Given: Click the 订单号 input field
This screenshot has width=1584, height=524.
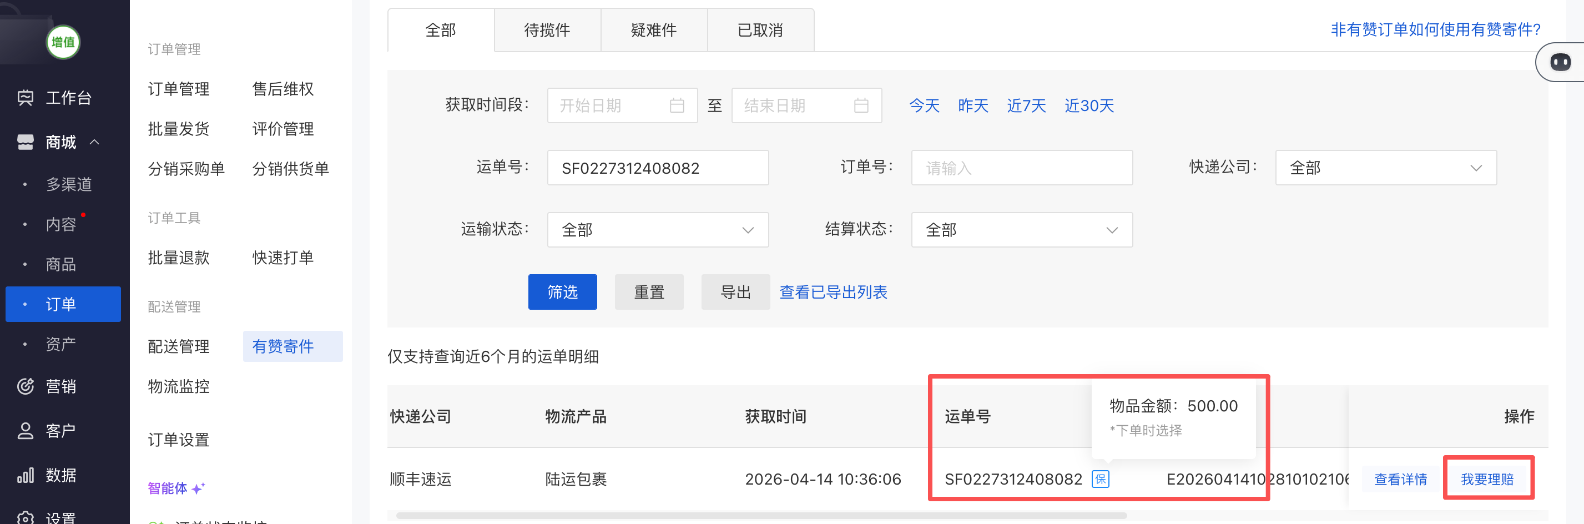Looking at the screenshot, I should pyautogui.click(x=1021, y=168).
